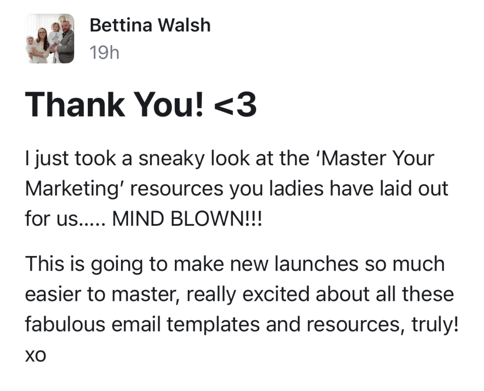Click the words 'This is going'
Viewport: 484px width, 391px height.
pos(84,263)
